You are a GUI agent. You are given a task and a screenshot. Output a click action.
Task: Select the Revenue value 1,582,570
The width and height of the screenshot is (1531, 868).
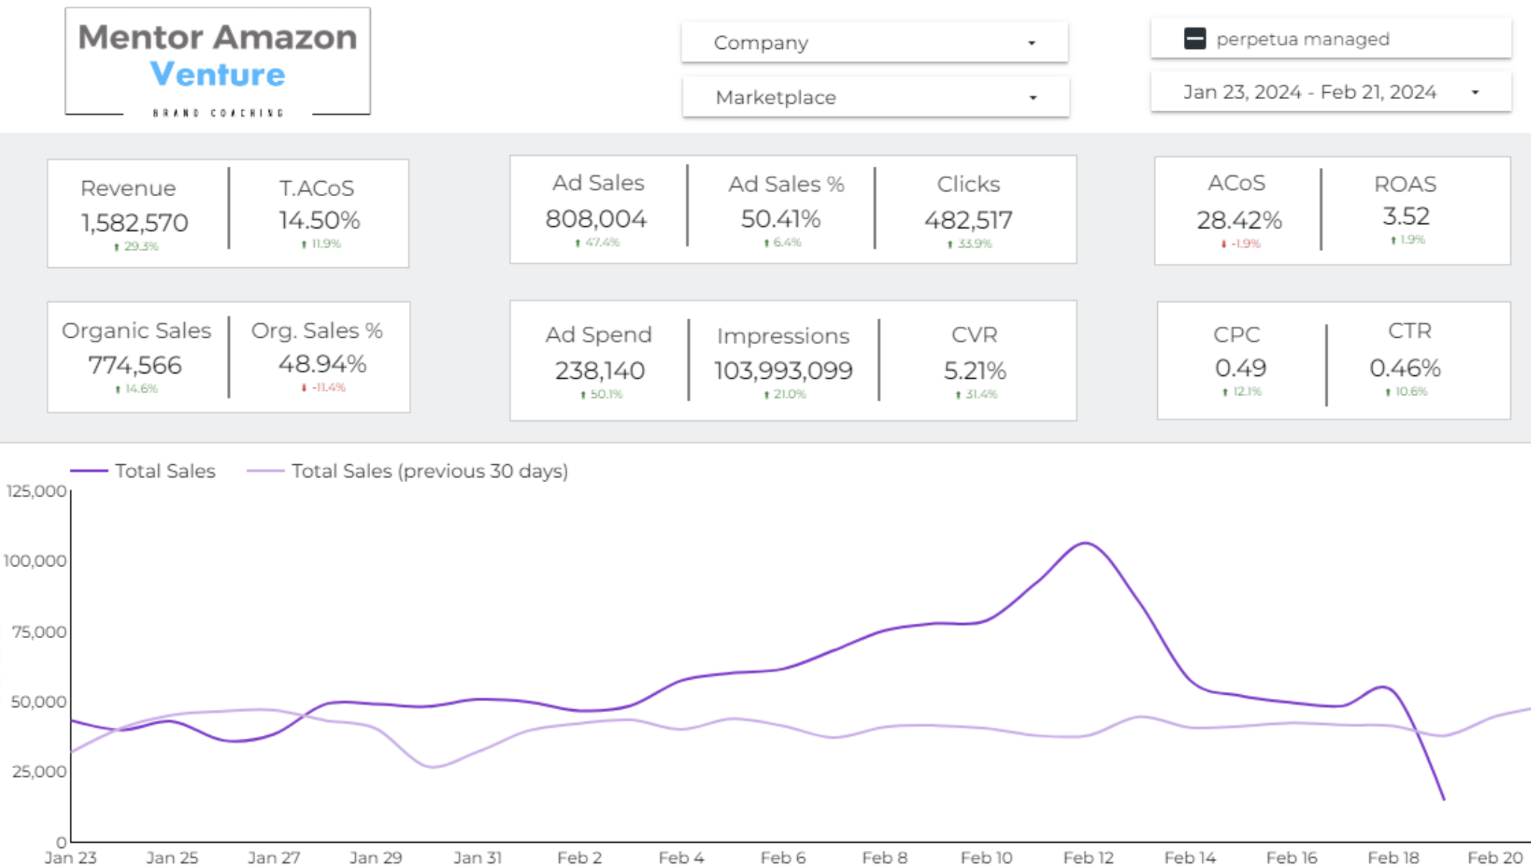[134, 223]
